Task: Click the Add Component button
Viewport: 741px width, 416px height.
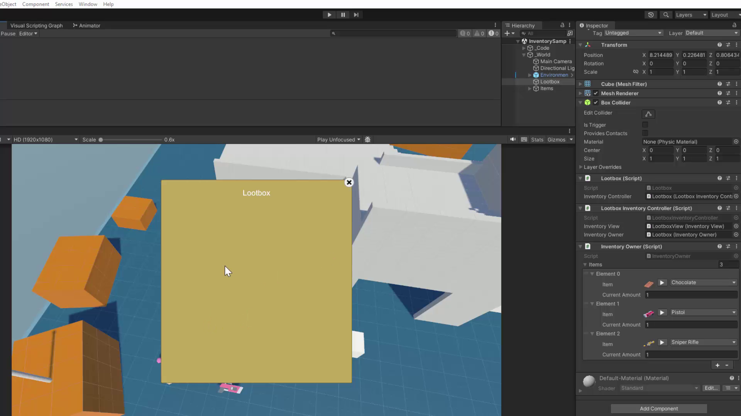Action: tap(659, 409)
